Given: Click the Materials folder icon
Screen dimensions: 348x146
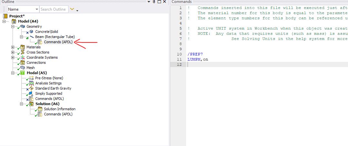Looking at the screenshot, I should click(x=23, y=47).
